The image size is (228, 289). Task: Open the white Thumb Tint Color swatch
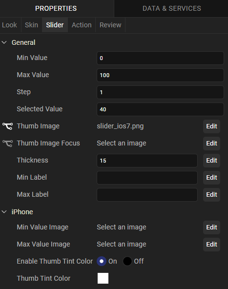coord(103,278)
